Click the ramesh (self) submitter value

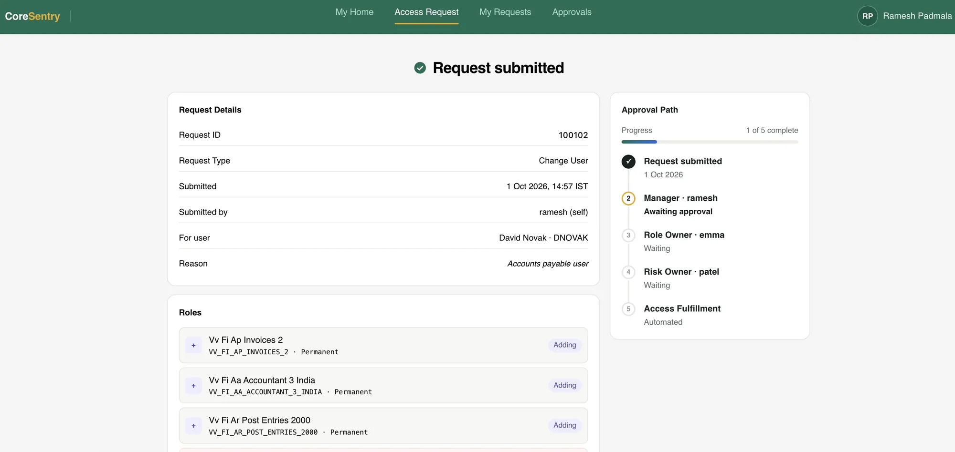pyautogui.click(x=563, y=212)
